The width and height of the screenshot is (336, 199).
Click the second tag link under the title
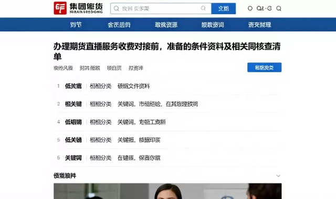[90, 68]
